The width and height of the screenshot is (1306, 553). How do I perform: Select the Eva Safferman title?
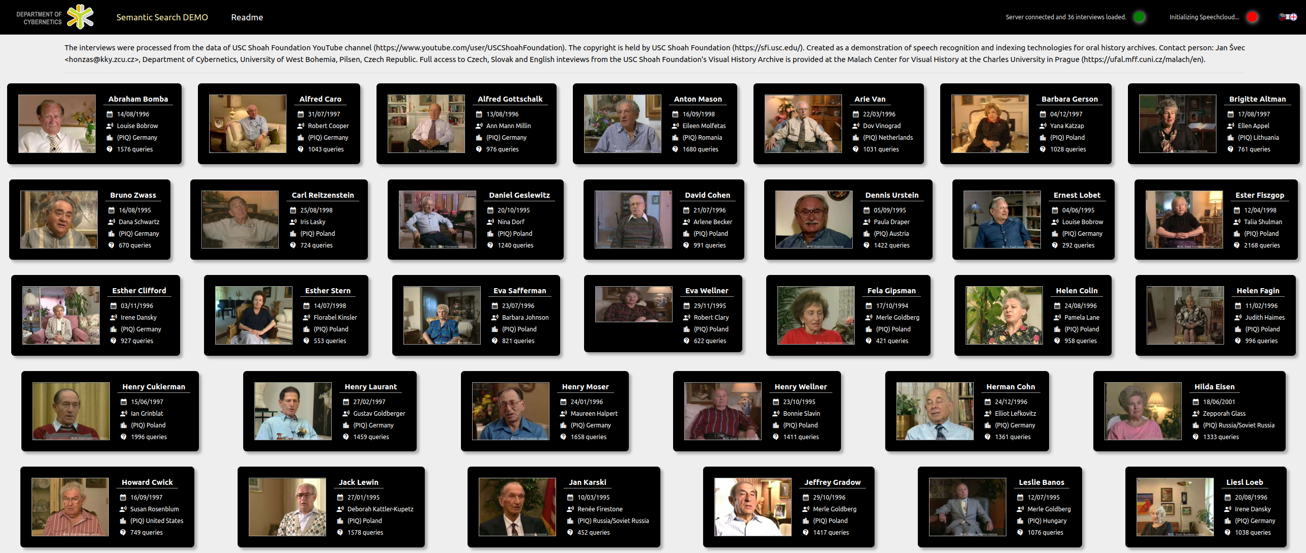[519, 291]
